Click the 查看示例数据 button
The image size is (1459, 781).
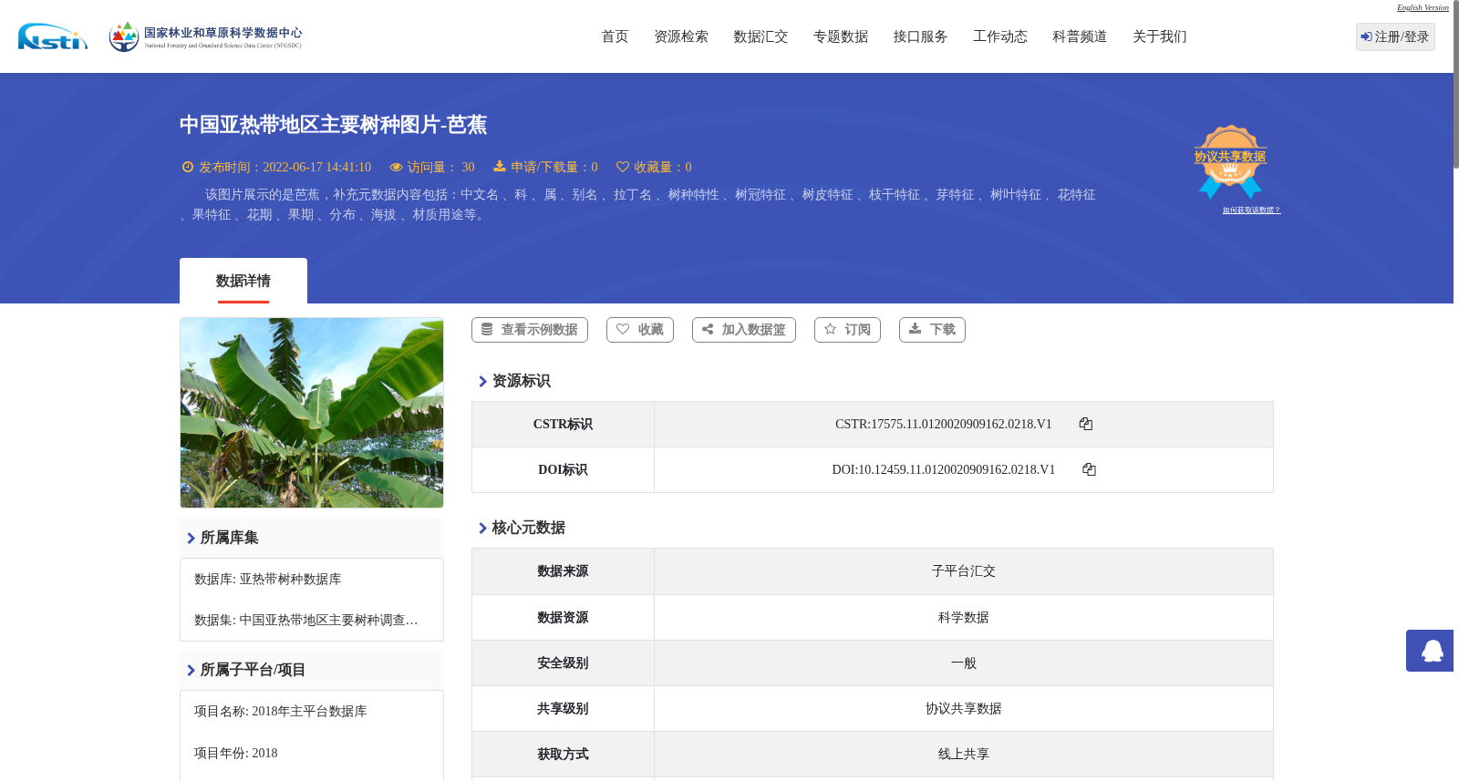(530, 330)
